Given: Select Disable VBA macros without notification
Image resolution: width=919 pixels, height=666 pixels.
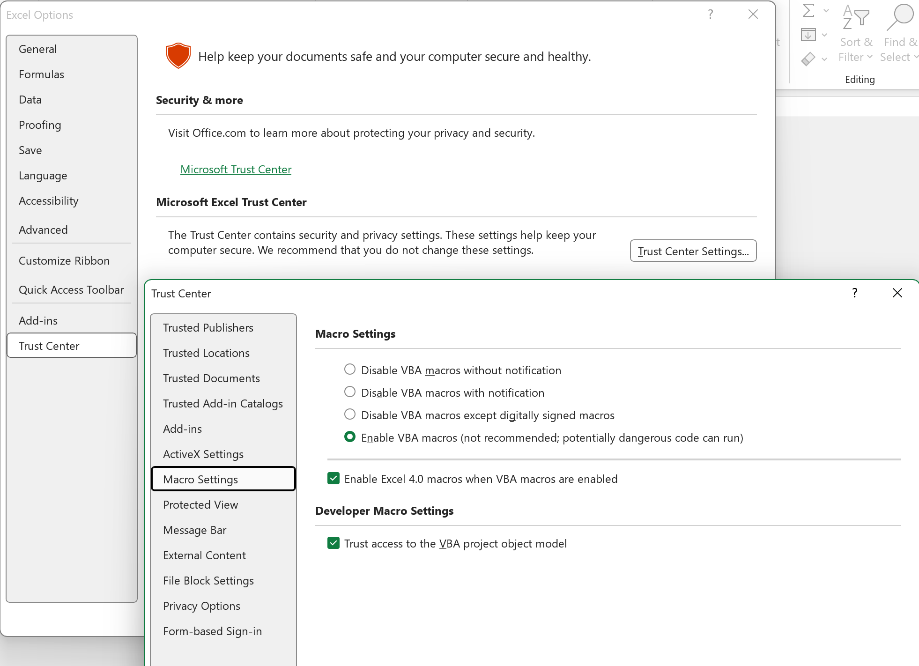Looking at the screenshot, I should click(350, 370).
